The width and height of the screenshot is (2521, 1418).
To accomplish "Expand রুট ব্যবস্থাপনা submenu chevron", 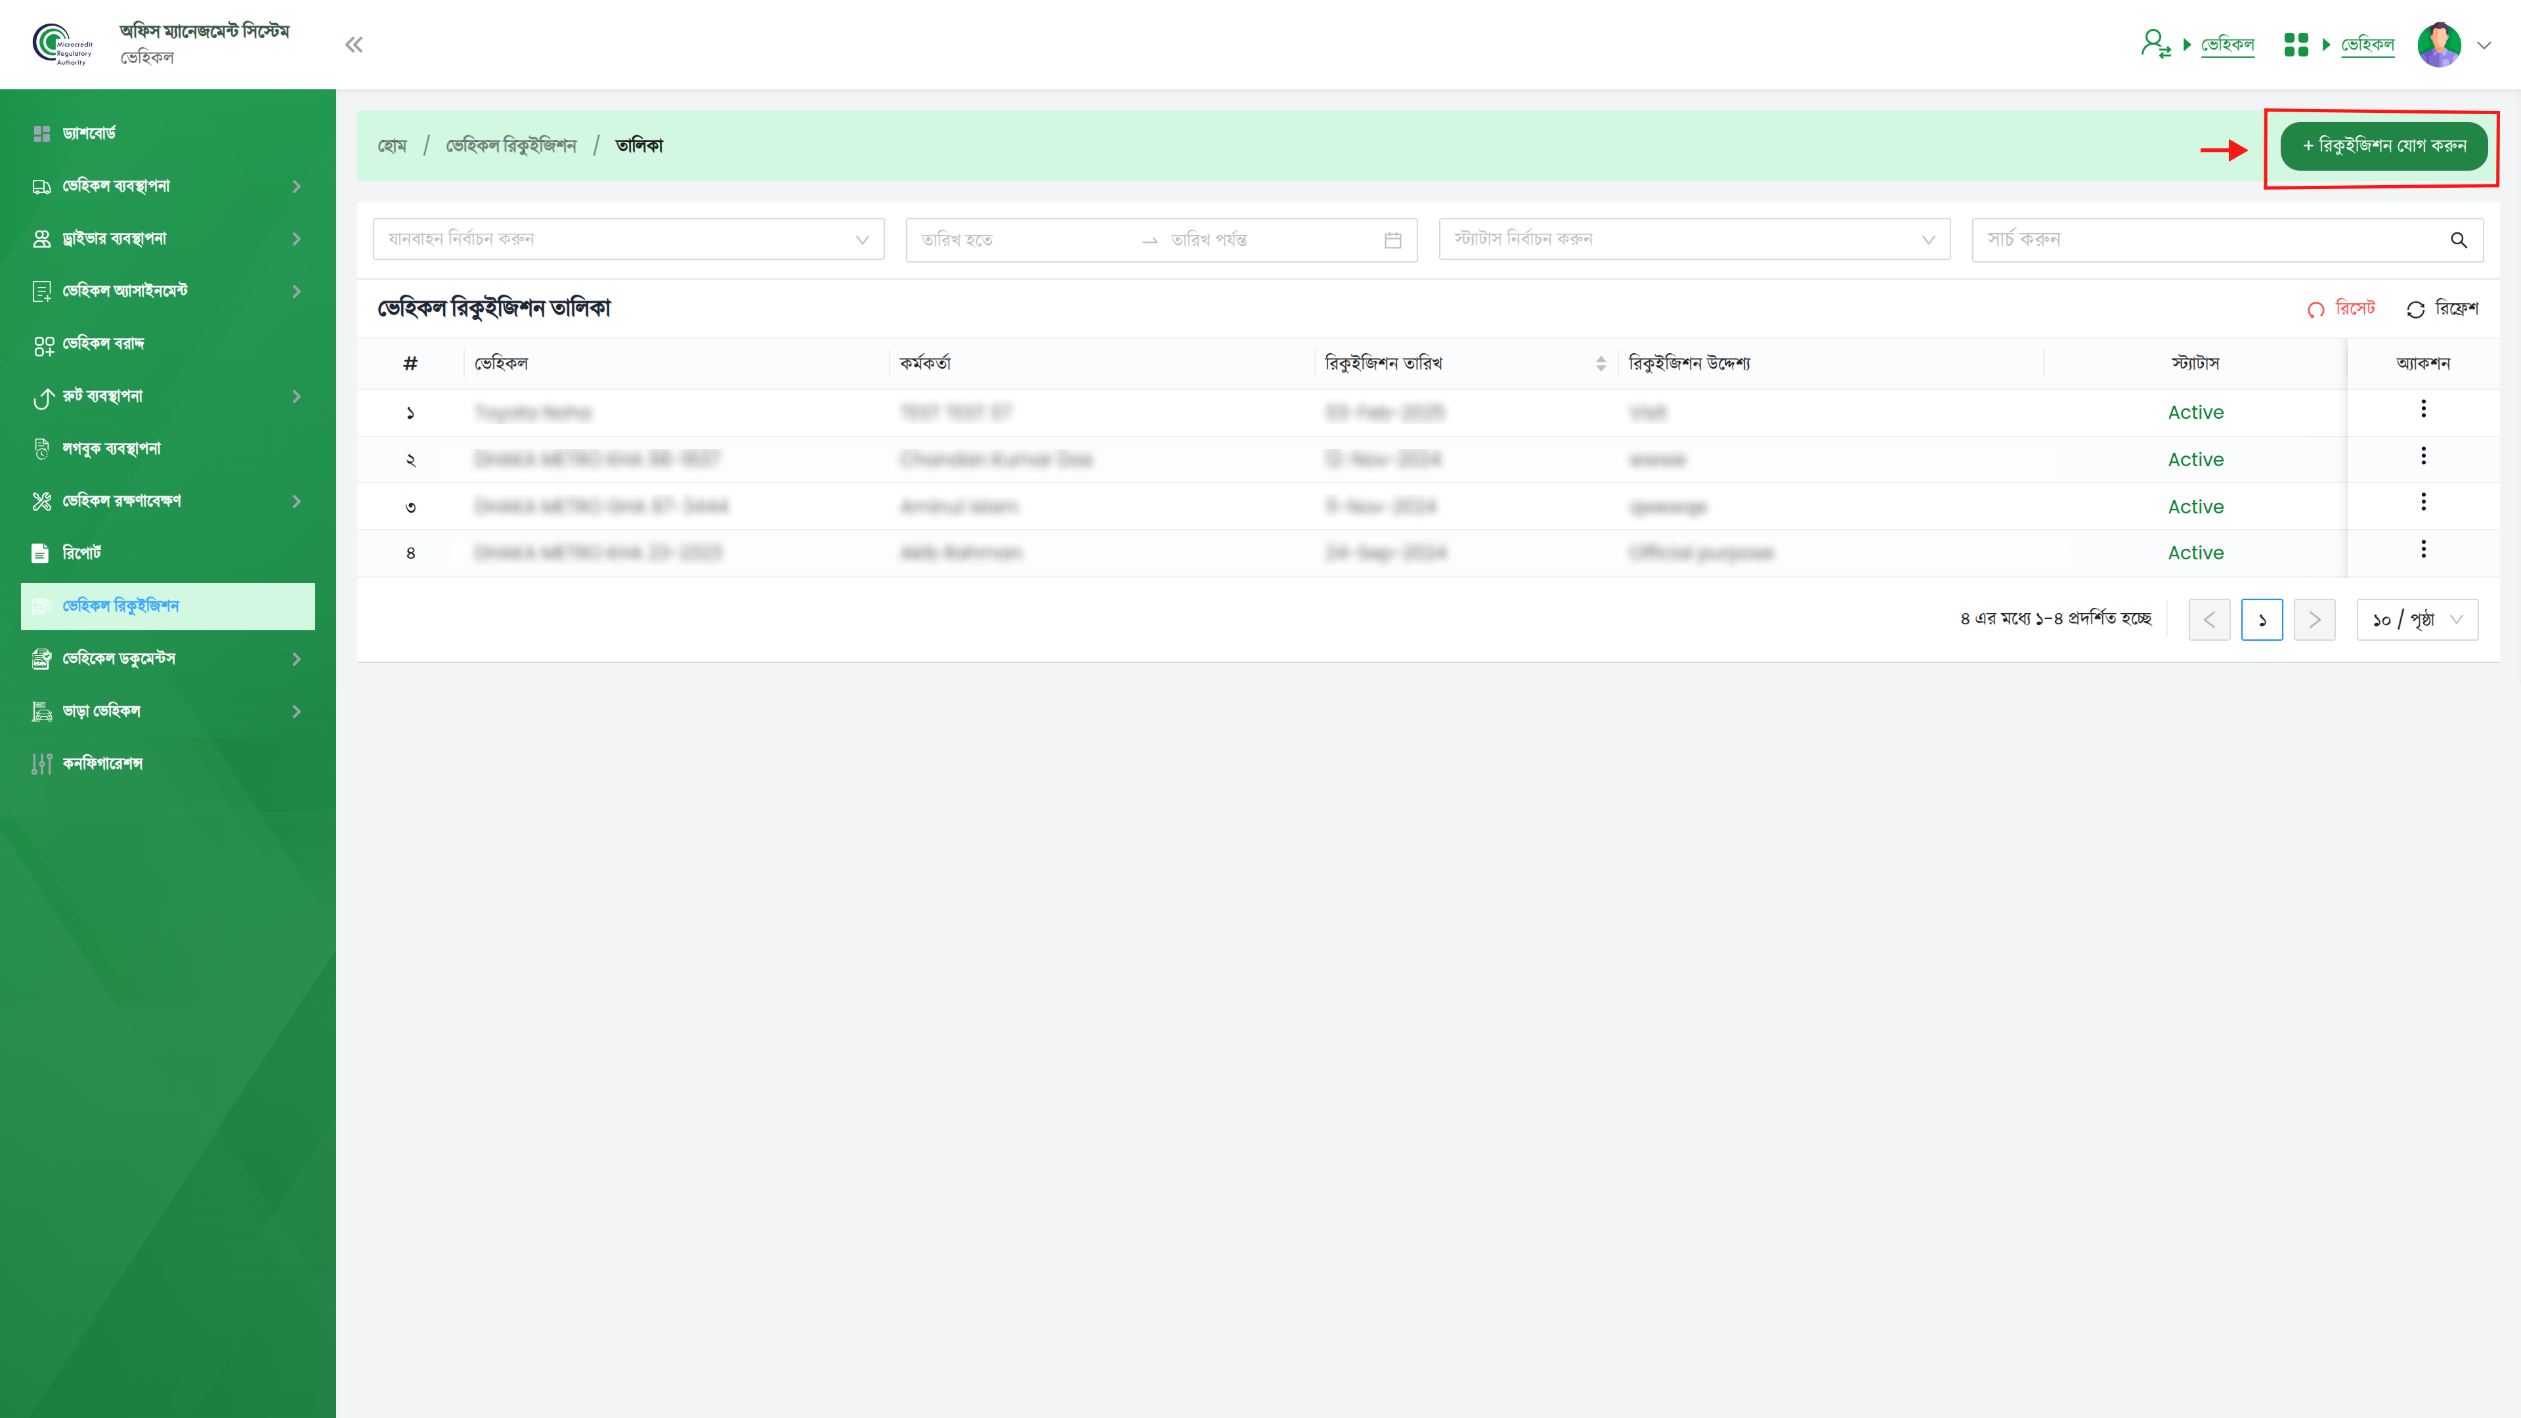I will [x=297, y=397].
